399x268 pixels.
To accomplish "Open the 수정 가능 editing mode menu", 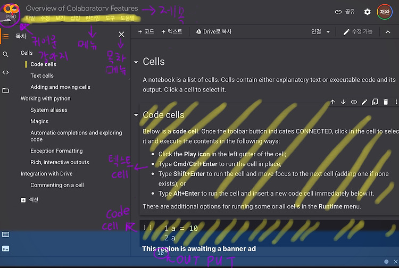I will (358, 32).
